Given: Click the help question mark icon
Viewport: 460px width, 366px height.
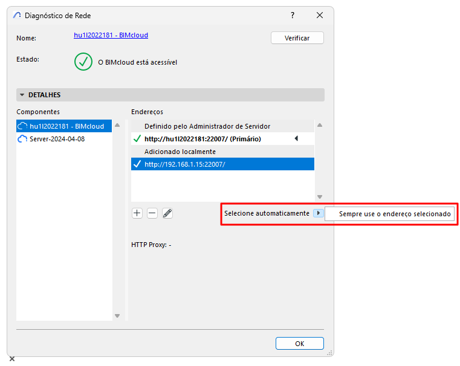Looking at the screenshot, I should click(293, 15).
